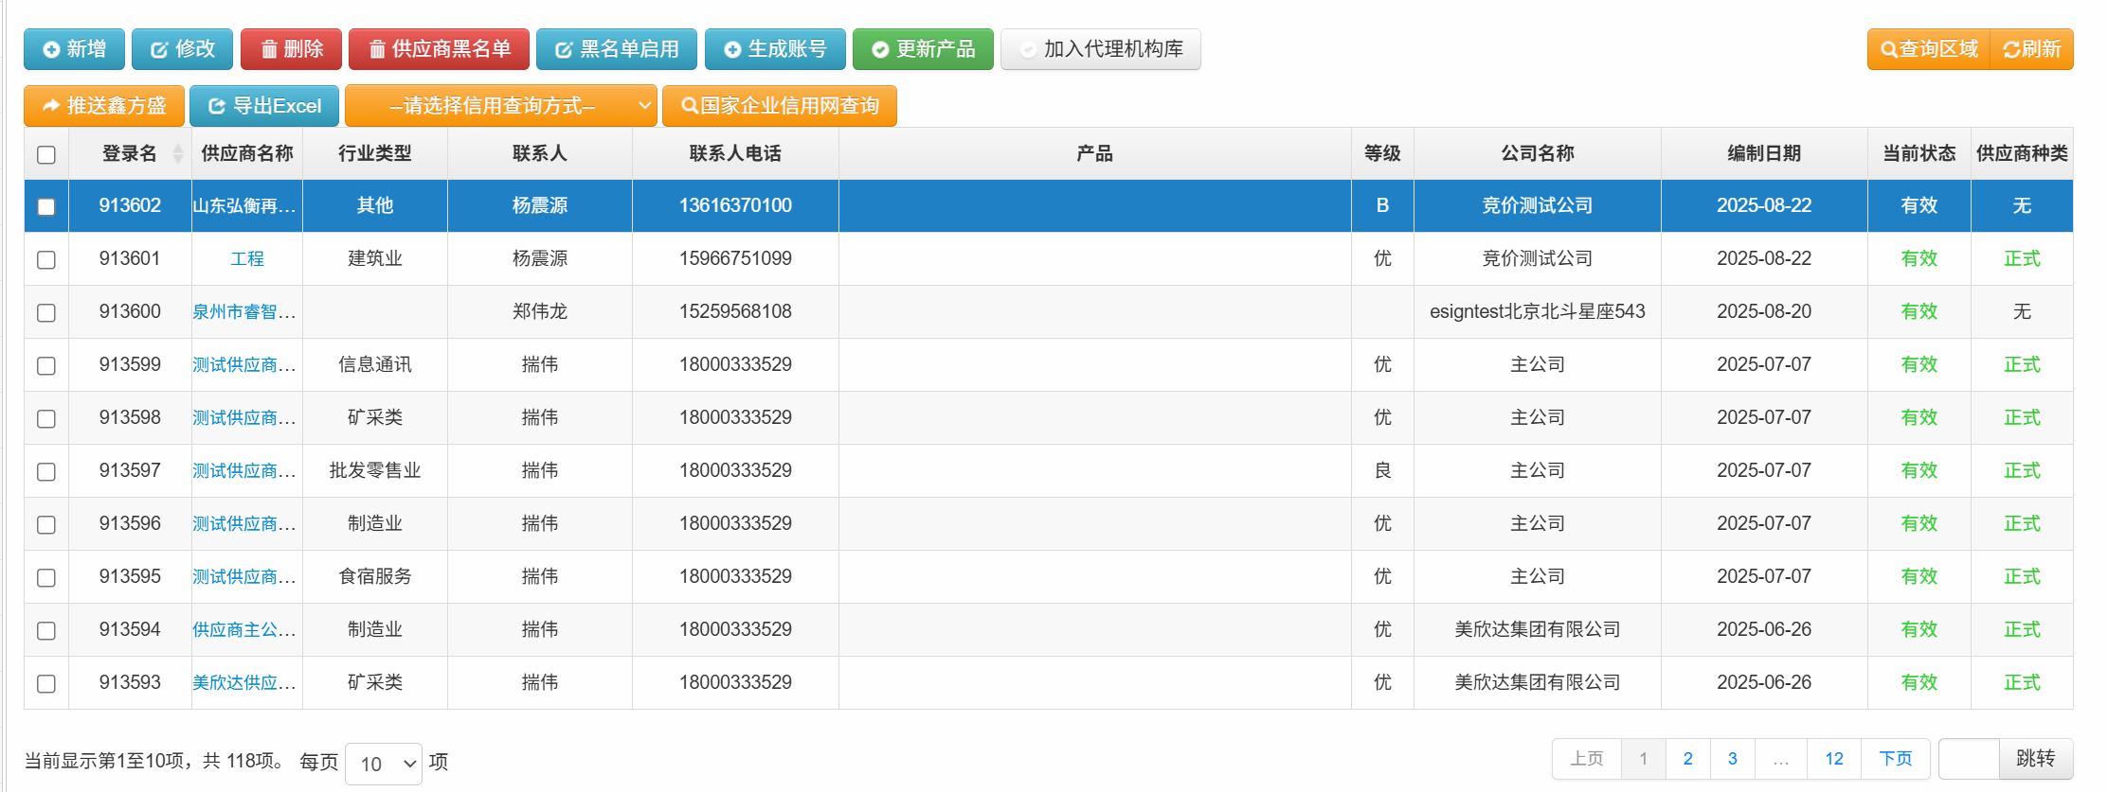Check the checkbox for row 913601
The image size is (2108, 792).
tap(46, 259)
